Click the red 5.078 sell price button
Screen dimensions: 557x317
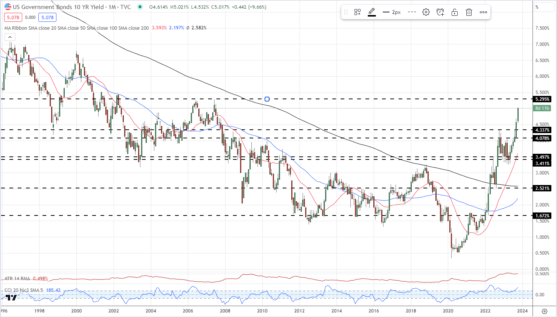tap(13, 18)
